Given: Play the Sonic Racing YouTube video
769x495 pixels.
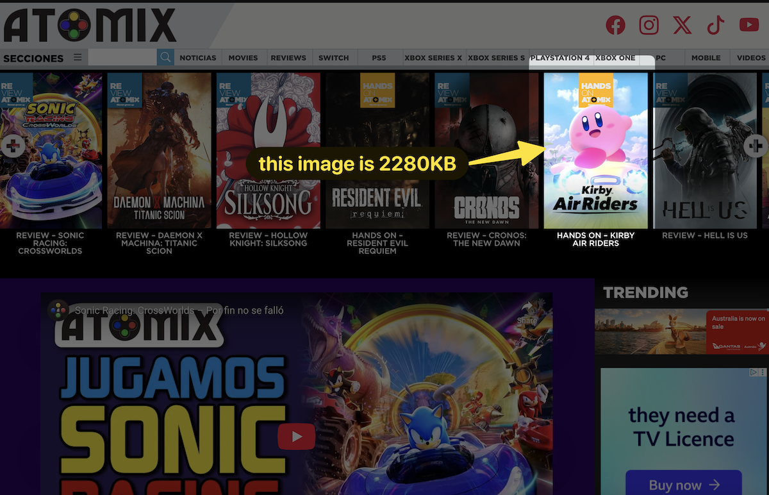Looking at the screenshot, I should [x=296, y=437].
